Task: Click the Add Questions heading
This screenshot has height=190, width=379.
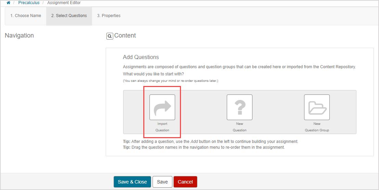Action: pos(141,57)
